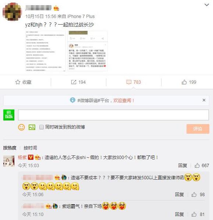Open the post options chevron menu
213x220 pixels.
click(x=206, y=5)
